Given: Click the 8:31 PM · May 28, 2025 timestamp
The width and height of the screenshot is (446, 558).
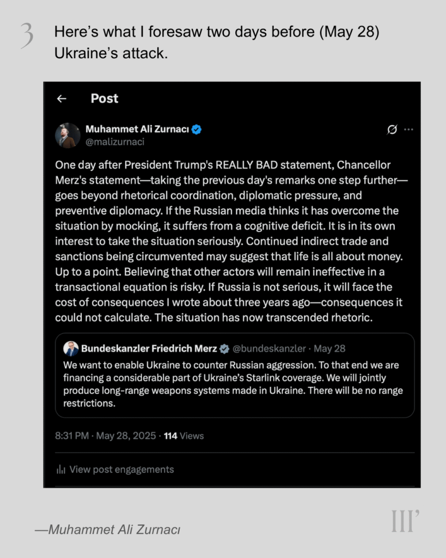Looking at the screenshot, I should (106, 436).
